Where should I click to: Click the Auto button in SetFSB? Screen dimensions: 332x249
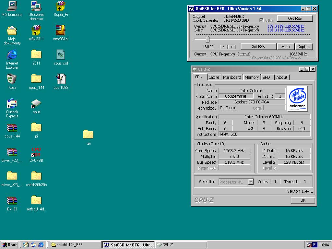286,47
